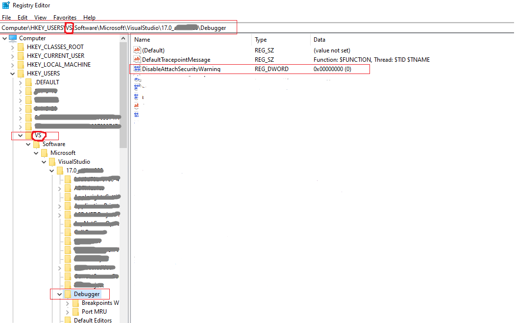
Task: Click HKEY_CLASSES_ROOT folder icon
Action: pyautogui.click(x=21, y=47)
